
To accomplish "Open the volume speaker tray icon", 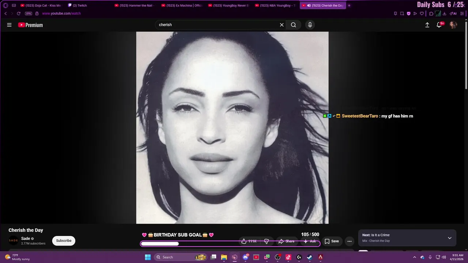I will 444,257.
